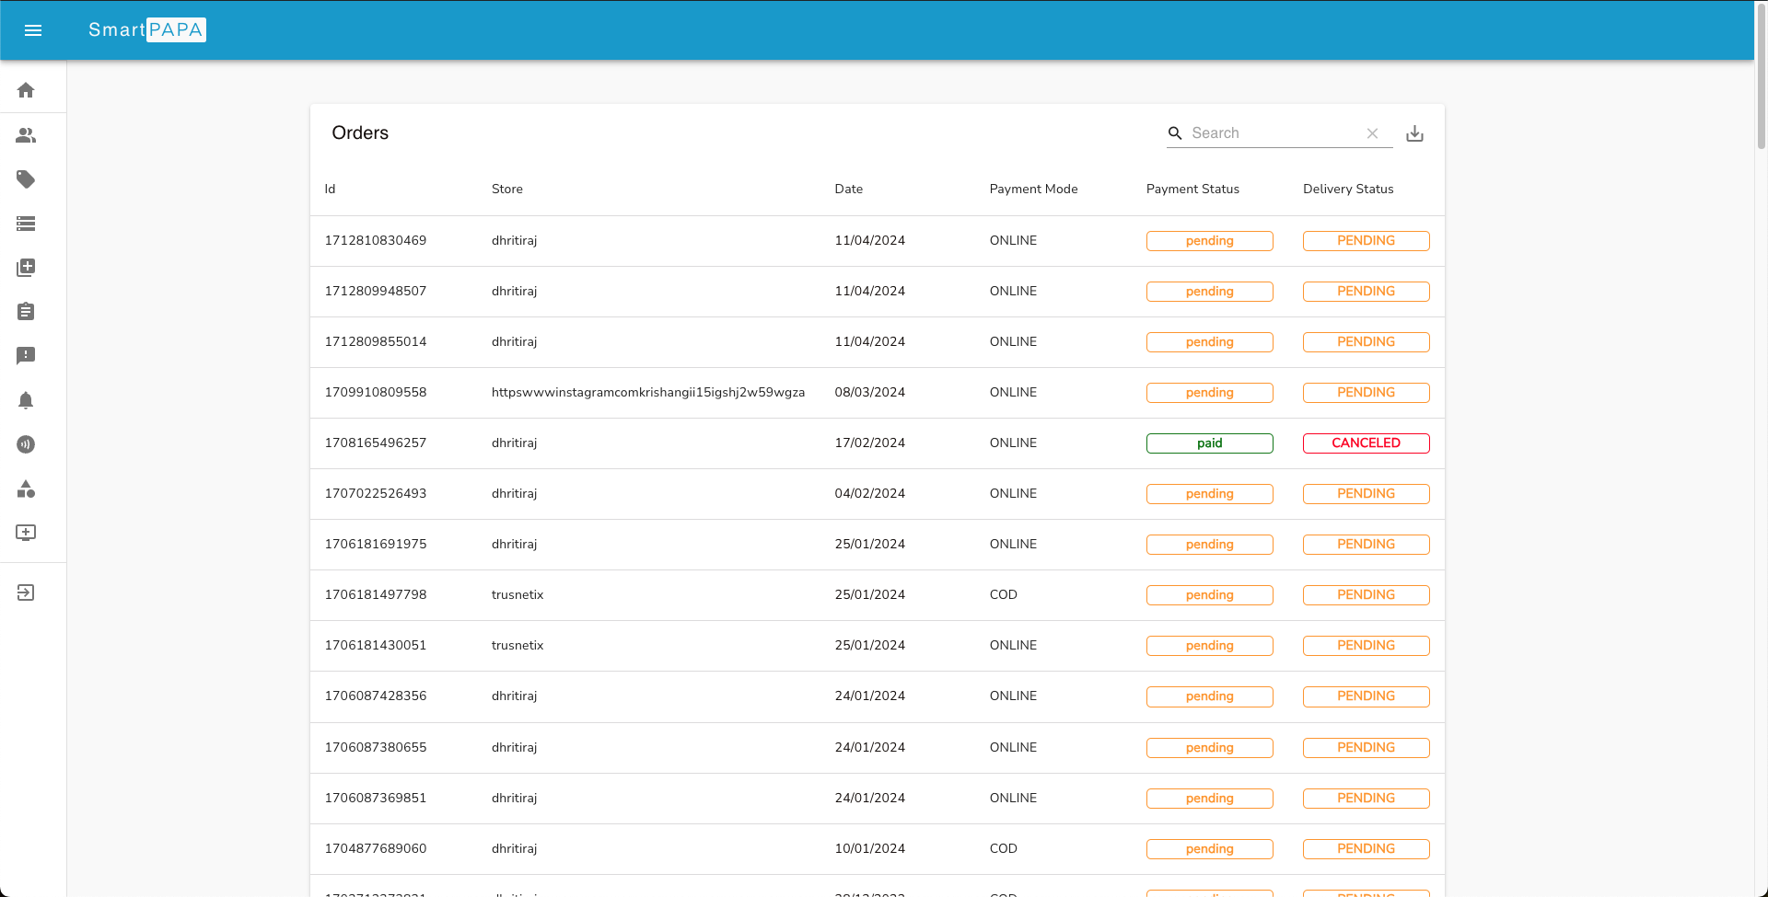The image size is (1768, 897).
Task: Open the hamburger navigation menu
Action: 33,30
